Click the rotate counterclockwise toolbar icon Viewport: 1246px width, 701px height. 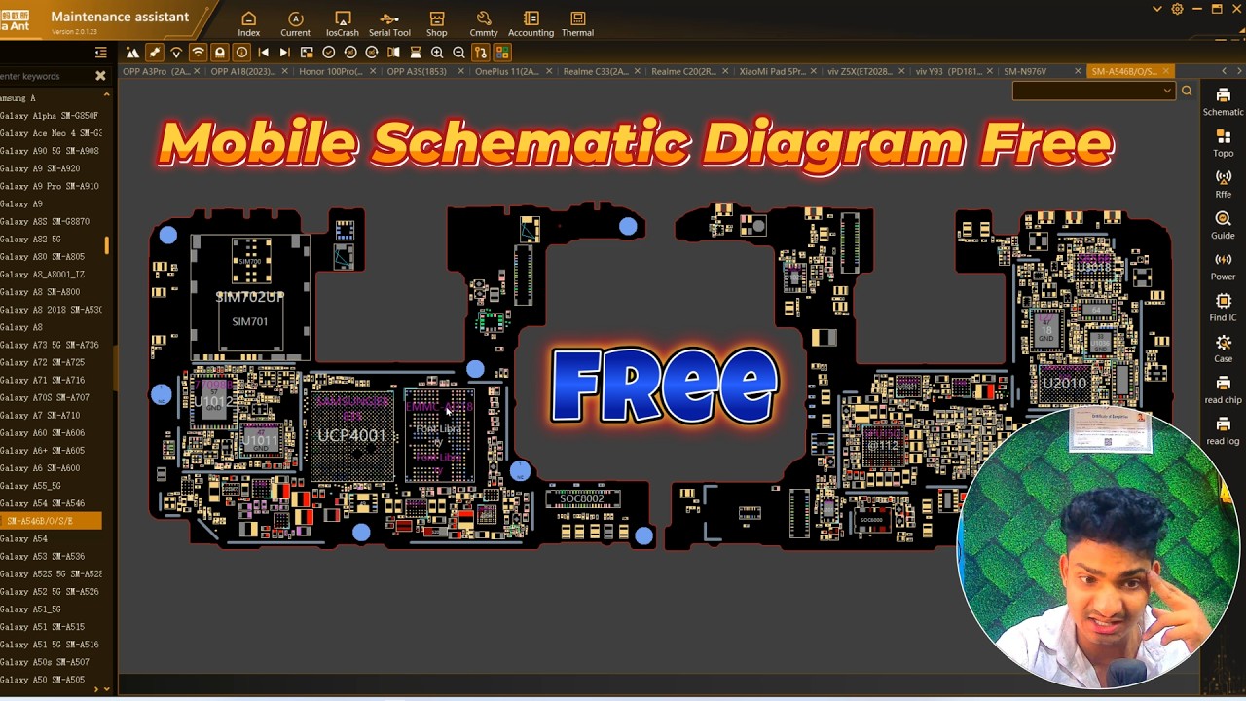click(x=350, y=53)
